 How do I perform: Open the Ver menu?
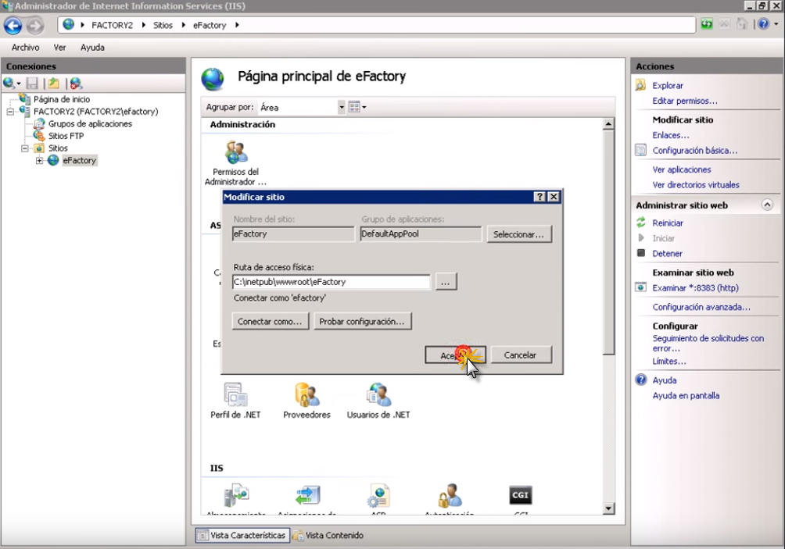coord(59,48)
